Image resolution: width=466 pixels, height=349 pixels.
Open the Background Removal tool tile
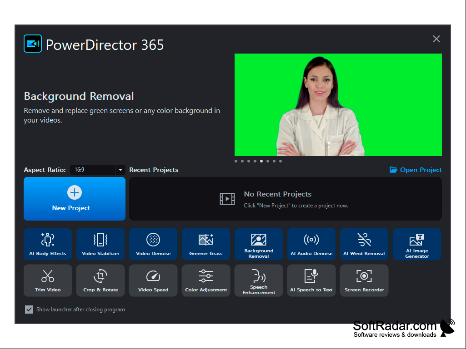click(x=259, y=244)
